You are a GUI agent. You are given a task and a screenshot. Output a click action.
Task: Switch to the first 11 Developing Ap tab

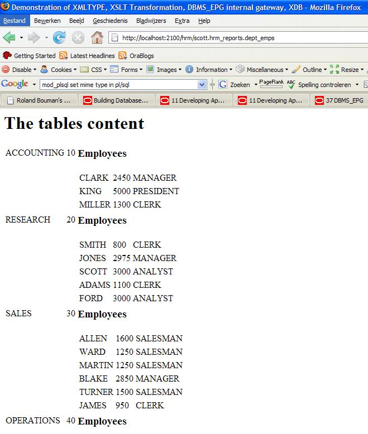coord(193,100)
